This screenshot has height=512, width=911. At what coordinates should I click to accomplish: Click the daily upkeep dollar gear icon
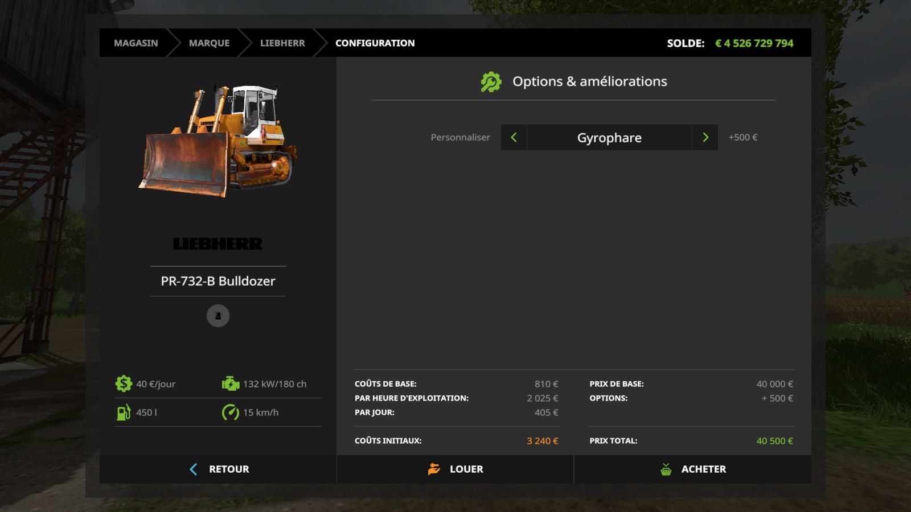click(x=124, y=384)
